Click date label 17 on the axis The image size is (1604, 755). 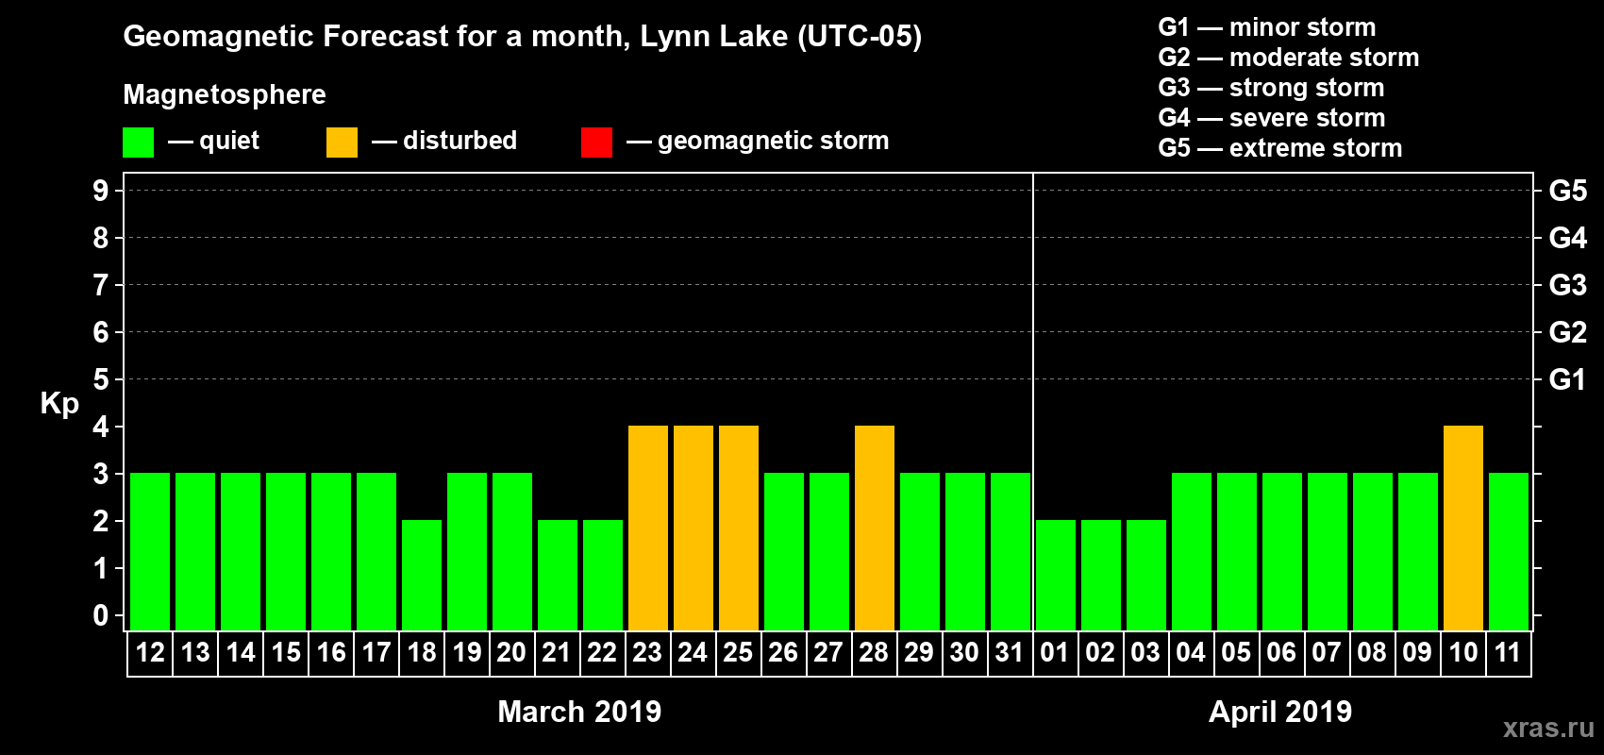pos(376,652)
